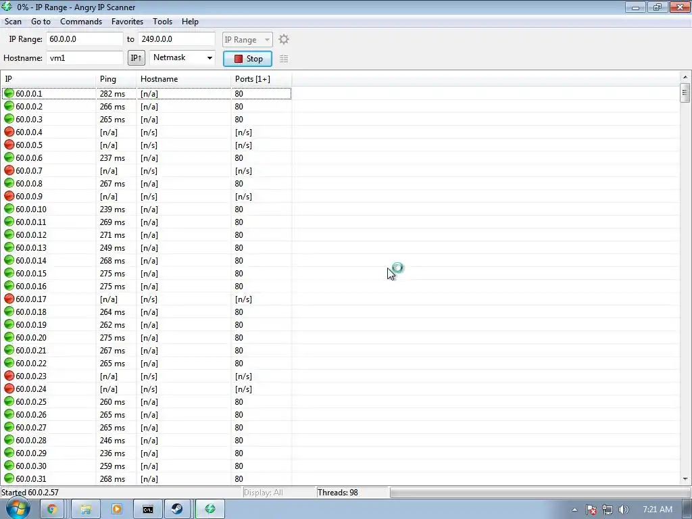This screenshot has height=519, width=692.
Task: Focus the end IP field 249.0.0.0
Action: (x=176, y=39)
